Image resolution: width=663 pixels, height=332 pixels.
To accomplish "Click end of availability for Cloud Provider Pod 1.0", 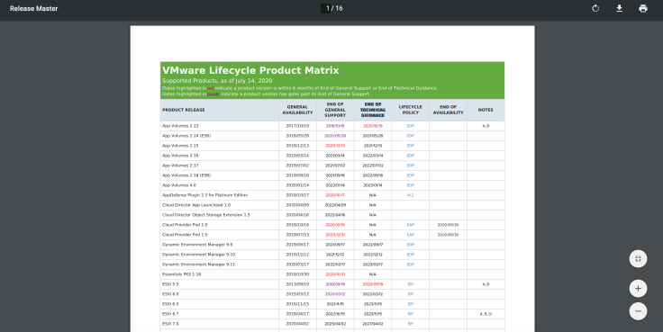I will (x=448, y=225).
